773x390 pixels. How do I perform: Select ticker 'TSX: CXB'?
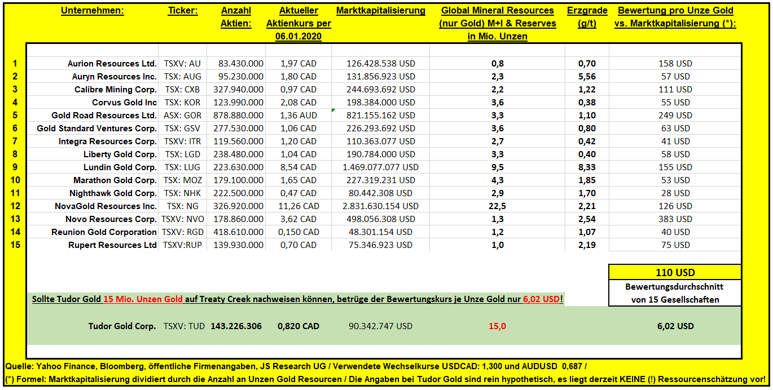pyautogui.click(x=183, y=90)
